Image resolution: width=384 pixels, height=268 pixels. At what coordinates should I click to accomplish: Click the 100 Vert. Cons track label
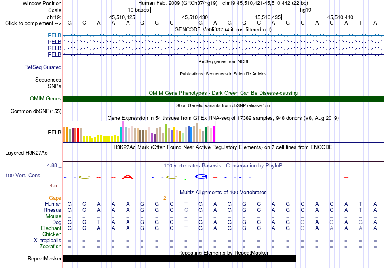pyautogui.click(x=23, y=175)
